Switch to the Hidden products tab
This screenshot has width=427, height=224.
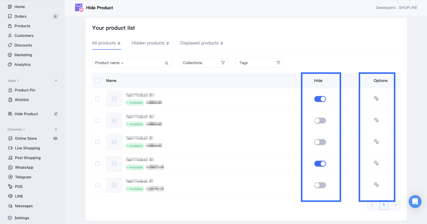coord(150,43)
